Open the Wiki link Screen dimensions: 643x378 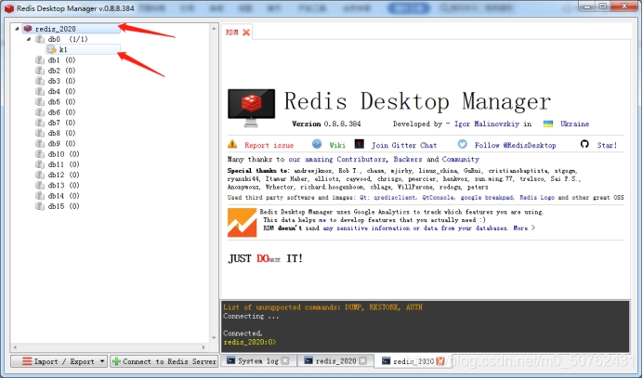(337, 145)
